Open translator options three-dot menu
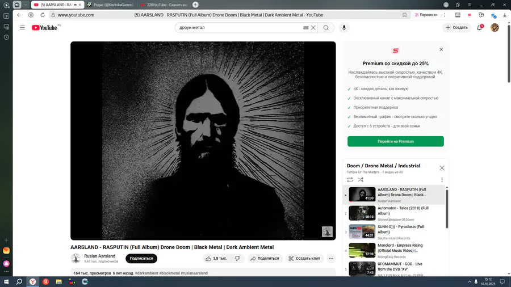The width and height of the screenshot is (511, 287). [x=445, y=15]
